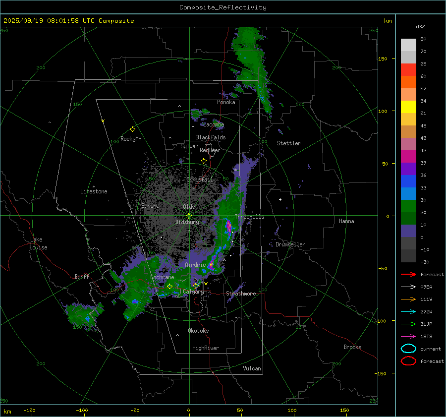Screen dimensions: 446x417
Task: Select the yellow diamond marker below Cochrane
Action: point(169,286)
